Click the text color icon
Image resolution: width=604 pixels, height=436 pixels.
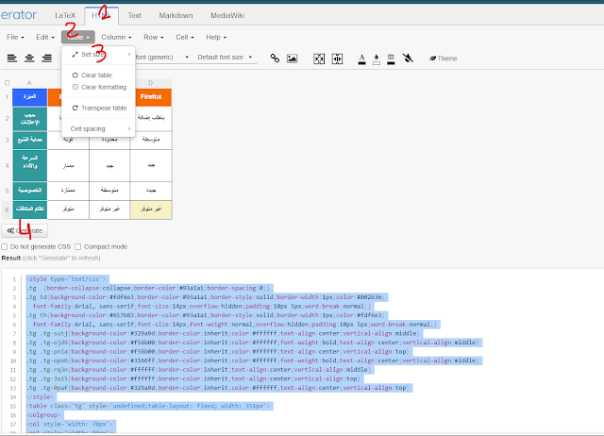361,58
